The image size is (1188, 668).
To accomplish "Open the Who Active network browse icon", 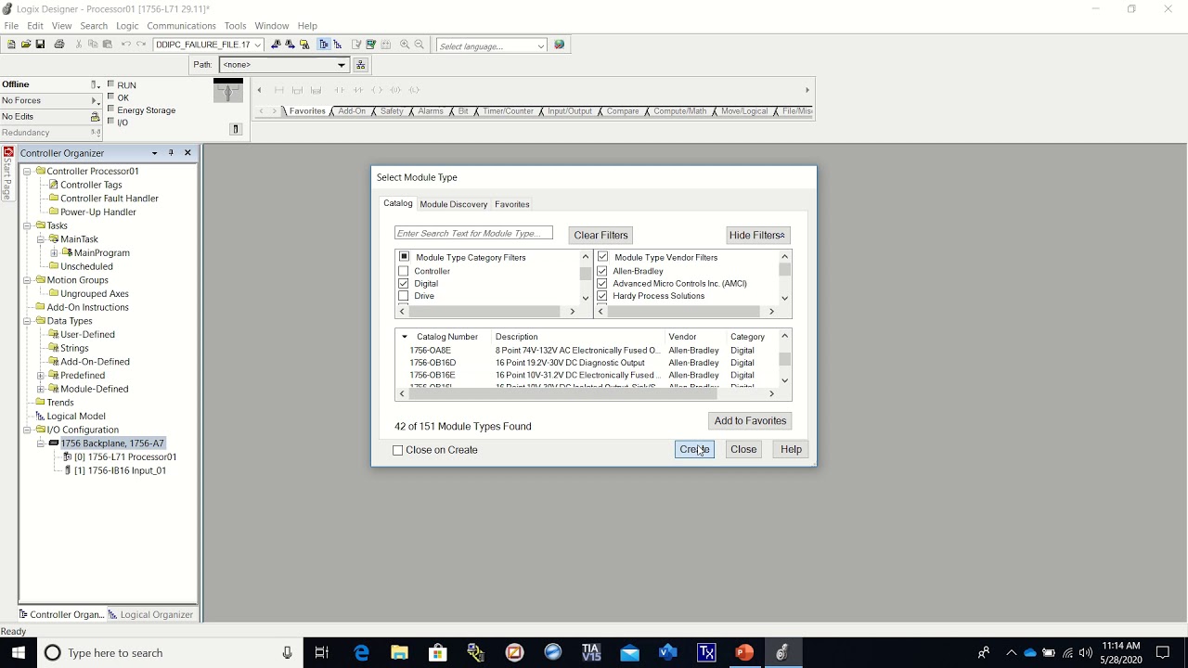I will pos(361,65).
